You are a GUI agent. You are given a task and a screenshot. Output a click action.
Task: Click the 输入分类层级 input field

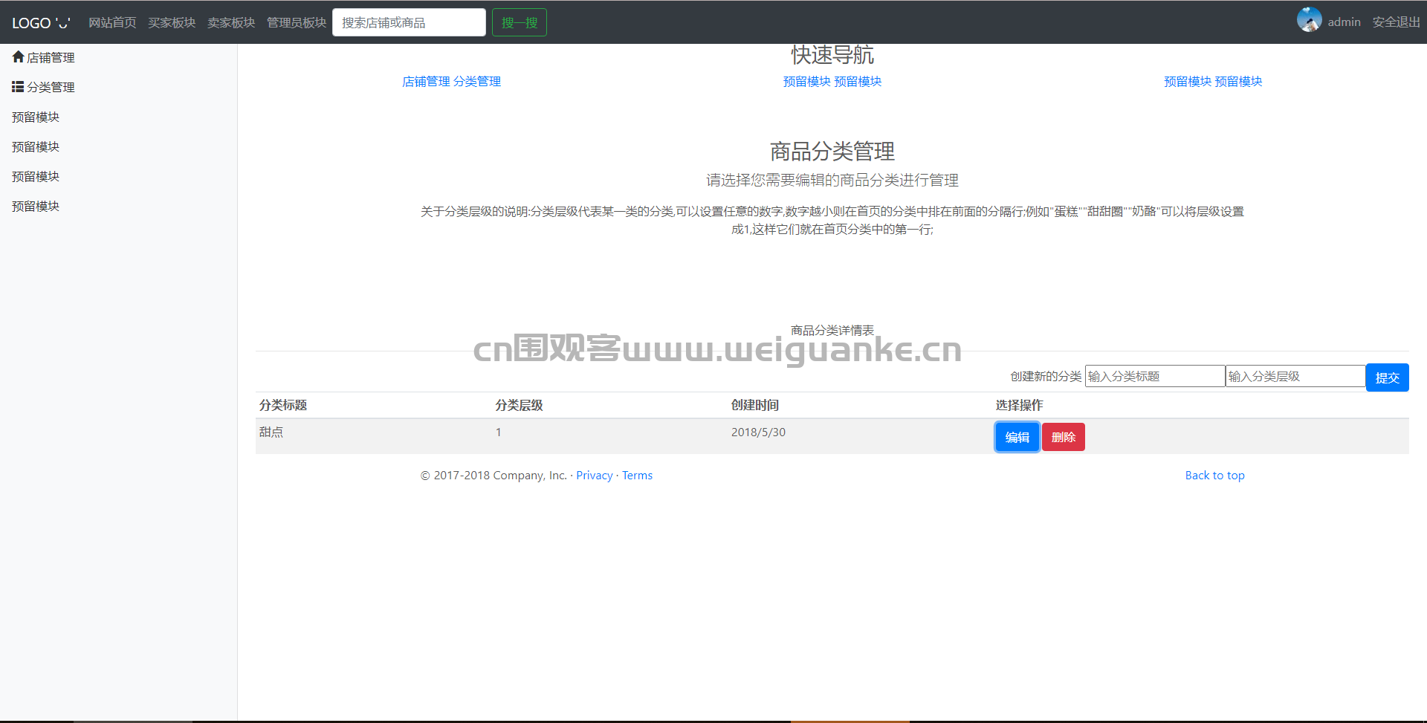(x=1295, y=377)
